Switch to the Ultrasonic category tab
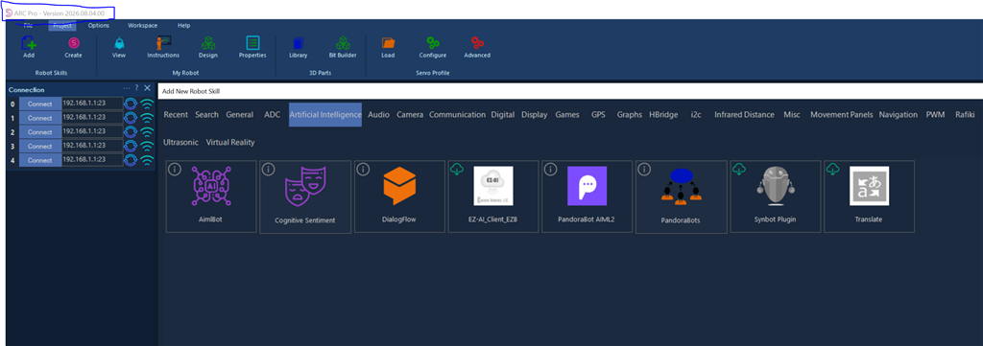983x346 pixels. tap(180, 142)
